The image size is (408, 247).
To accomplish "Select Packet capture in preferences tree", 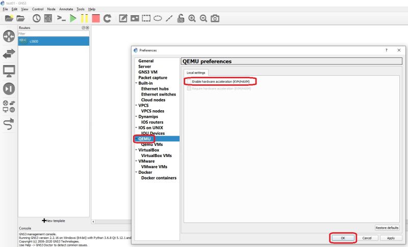I will coord(152,77).
